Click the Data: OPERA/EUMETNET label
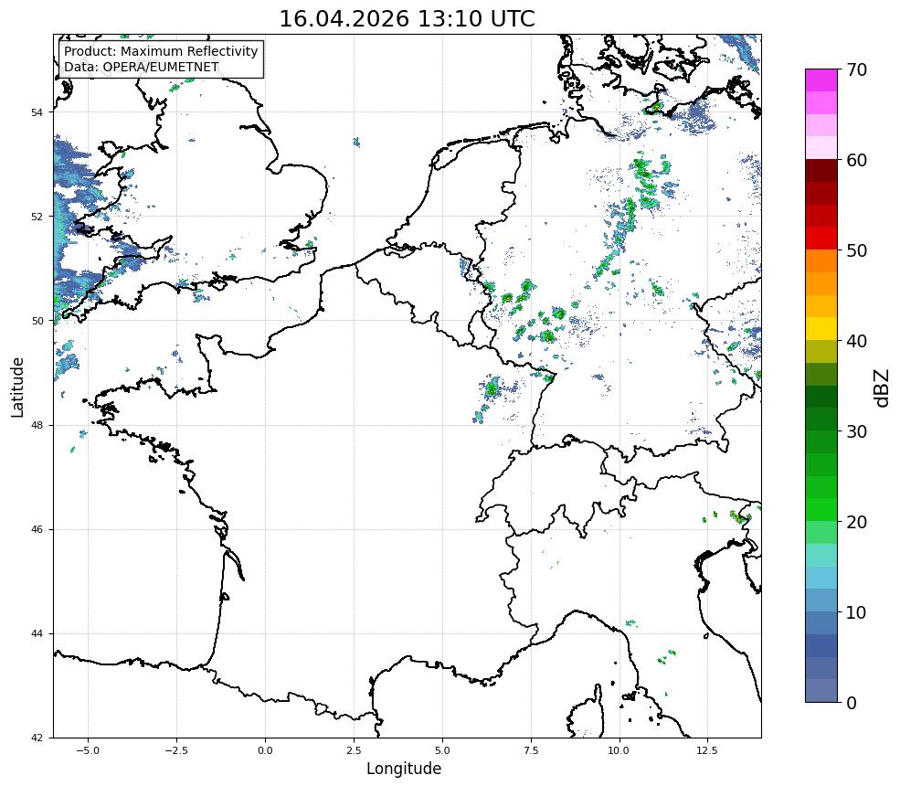The image size is (900, 786). pos(142,67)
